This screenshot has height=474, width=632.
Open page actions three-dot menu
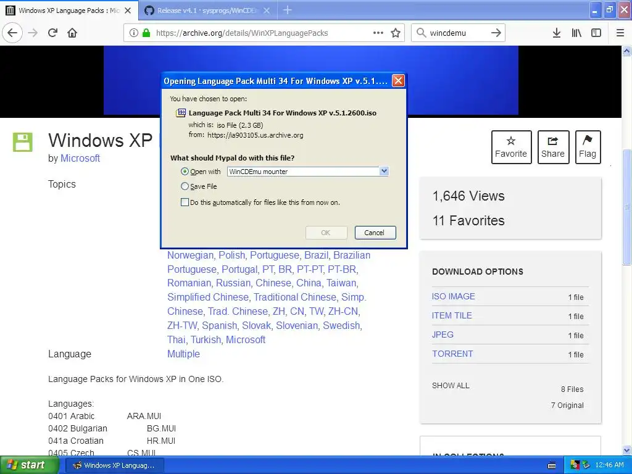click(378, 33)
